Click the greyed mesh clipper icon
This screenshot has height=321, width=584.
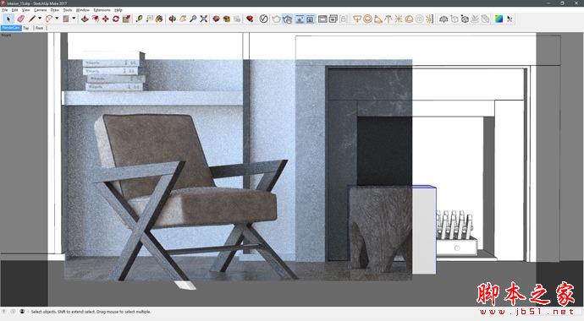click(485, 19)
